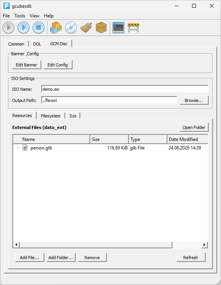This screenshot has height=285, width=221.
Task: Click the Open Folder button
Action: click(194, 127)
